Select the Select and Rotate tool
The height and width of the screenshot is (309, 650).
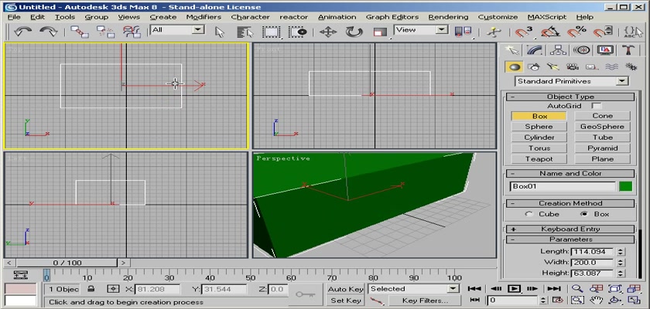click(x=354, y=32)
